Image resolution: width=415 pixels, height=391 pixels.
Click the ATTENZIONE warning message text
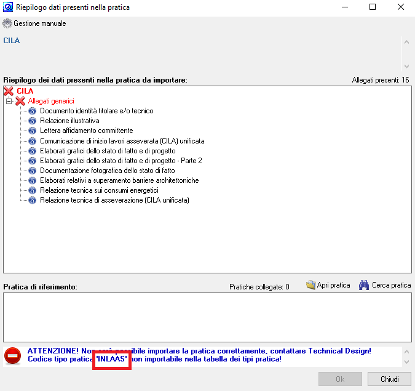point(199,355)
